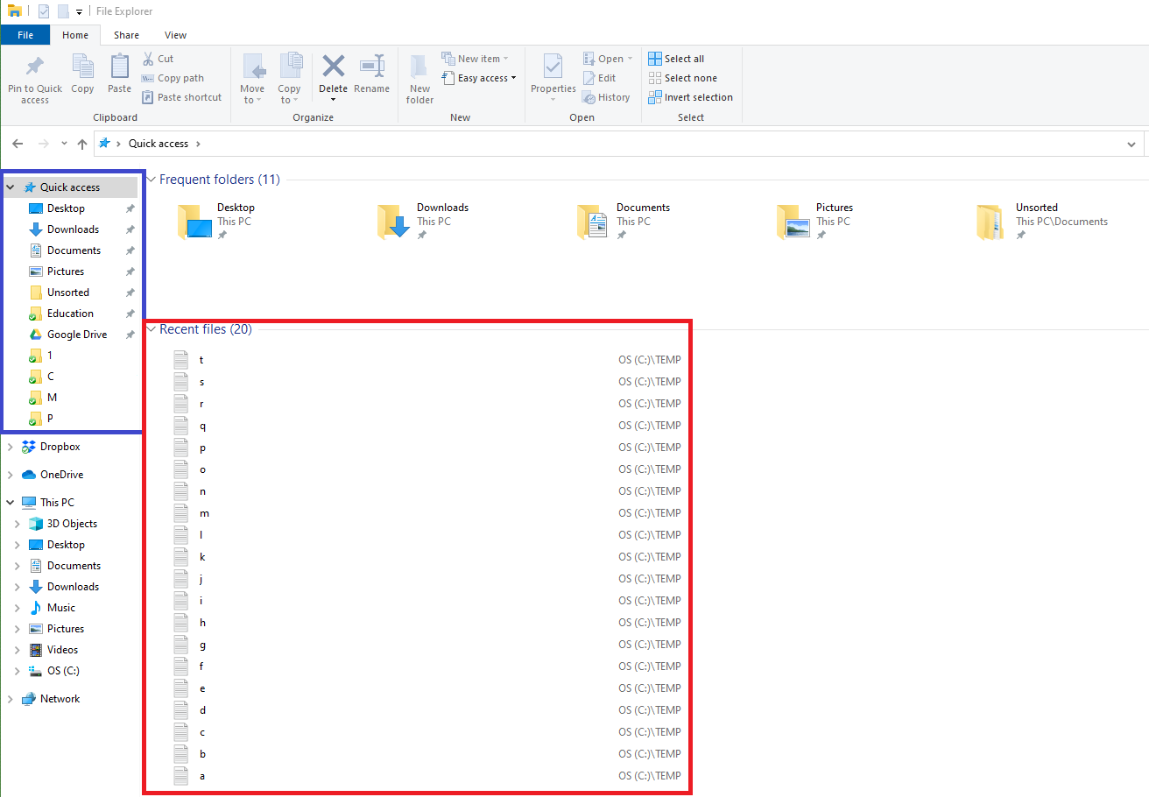This screenshot has height=797, width=1149.
Task: Click the Paste clipboard icon
Action: click(120, 67)
